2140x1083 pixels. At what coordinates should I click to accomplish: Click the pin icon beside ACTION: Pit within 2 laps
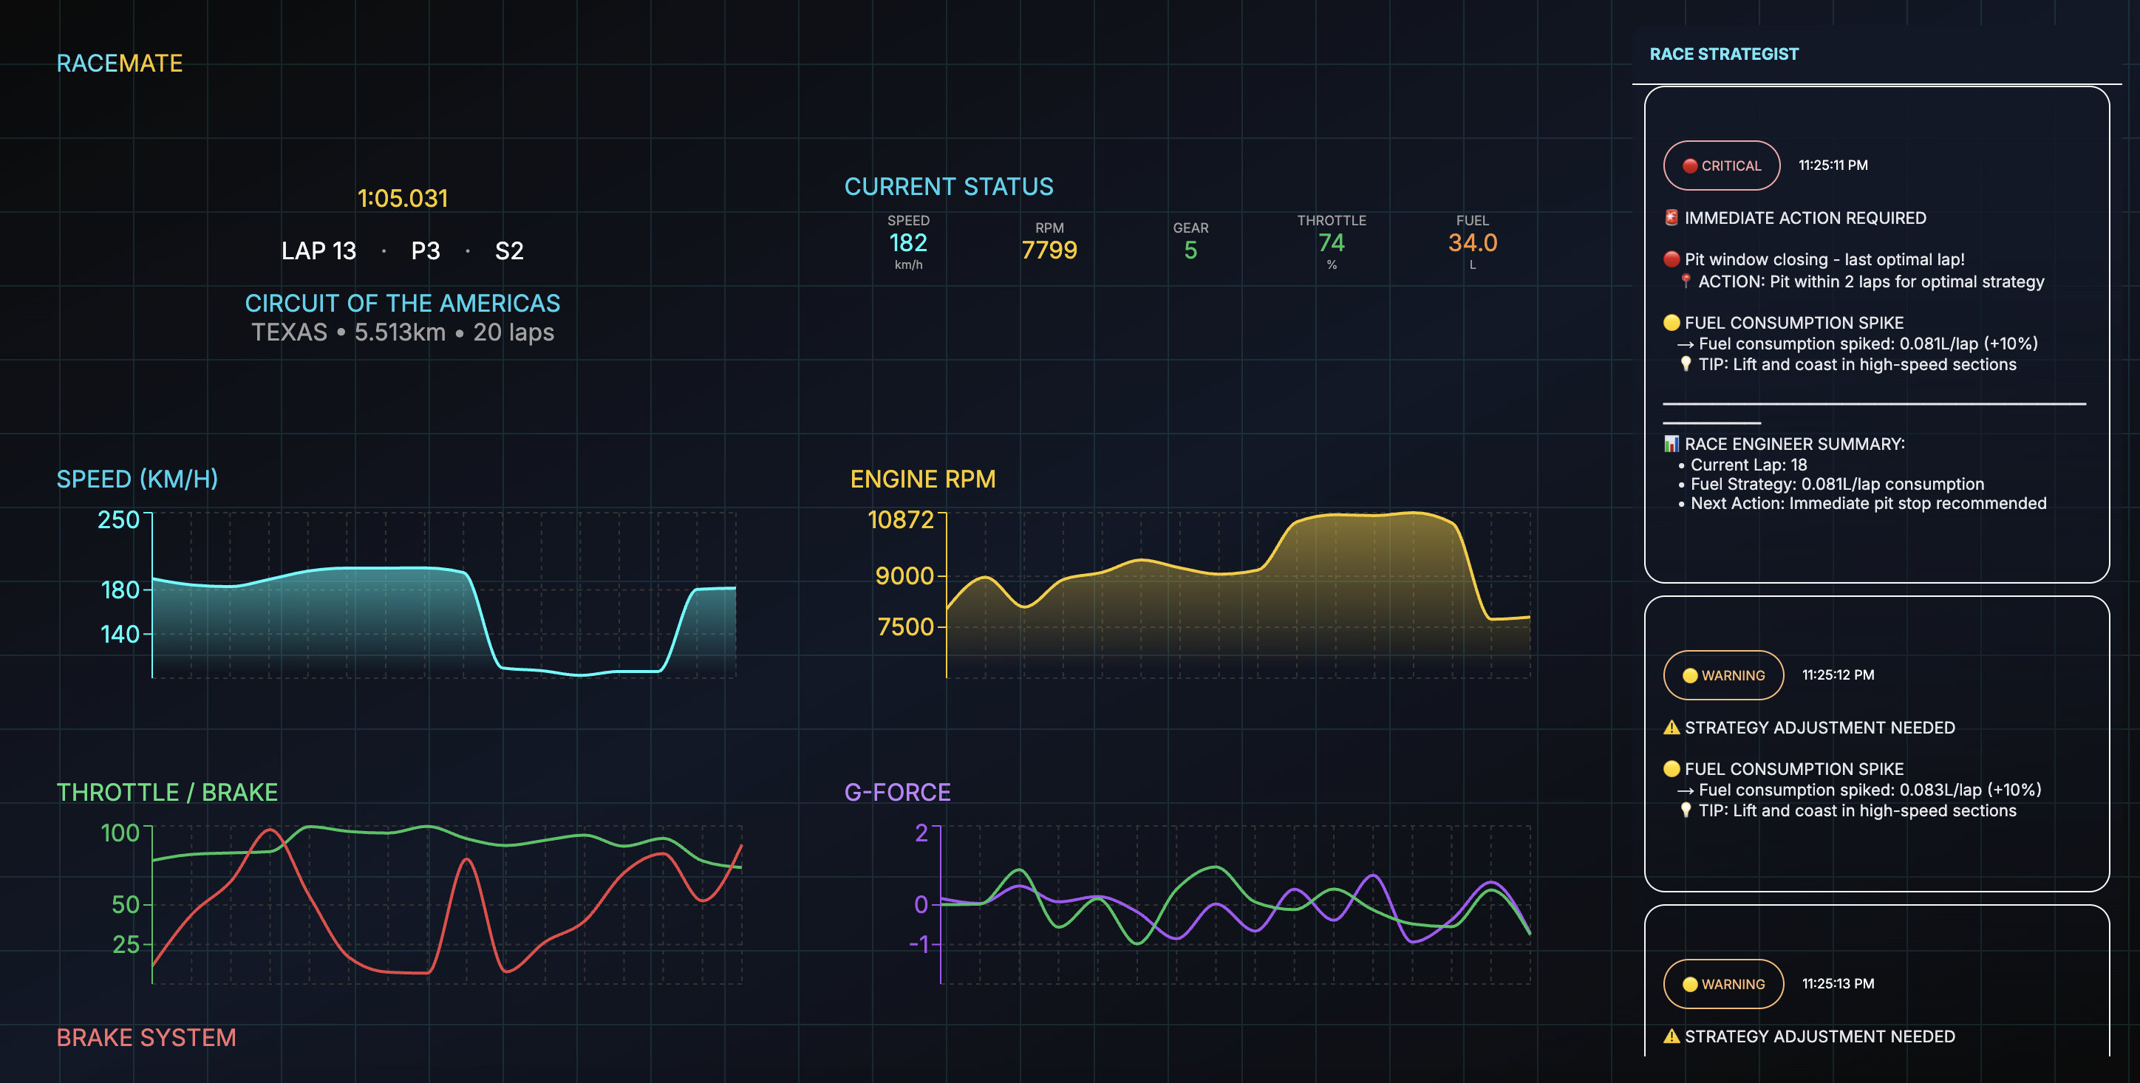point(1685,281)
